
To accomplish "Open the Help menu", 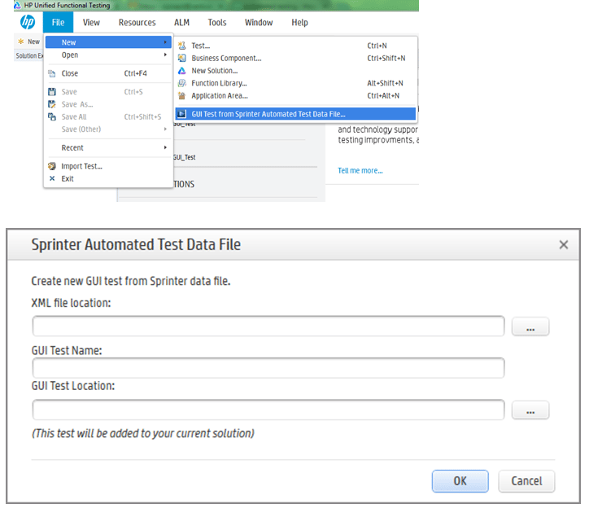I will pyautogui.click(x=299, y=23).
